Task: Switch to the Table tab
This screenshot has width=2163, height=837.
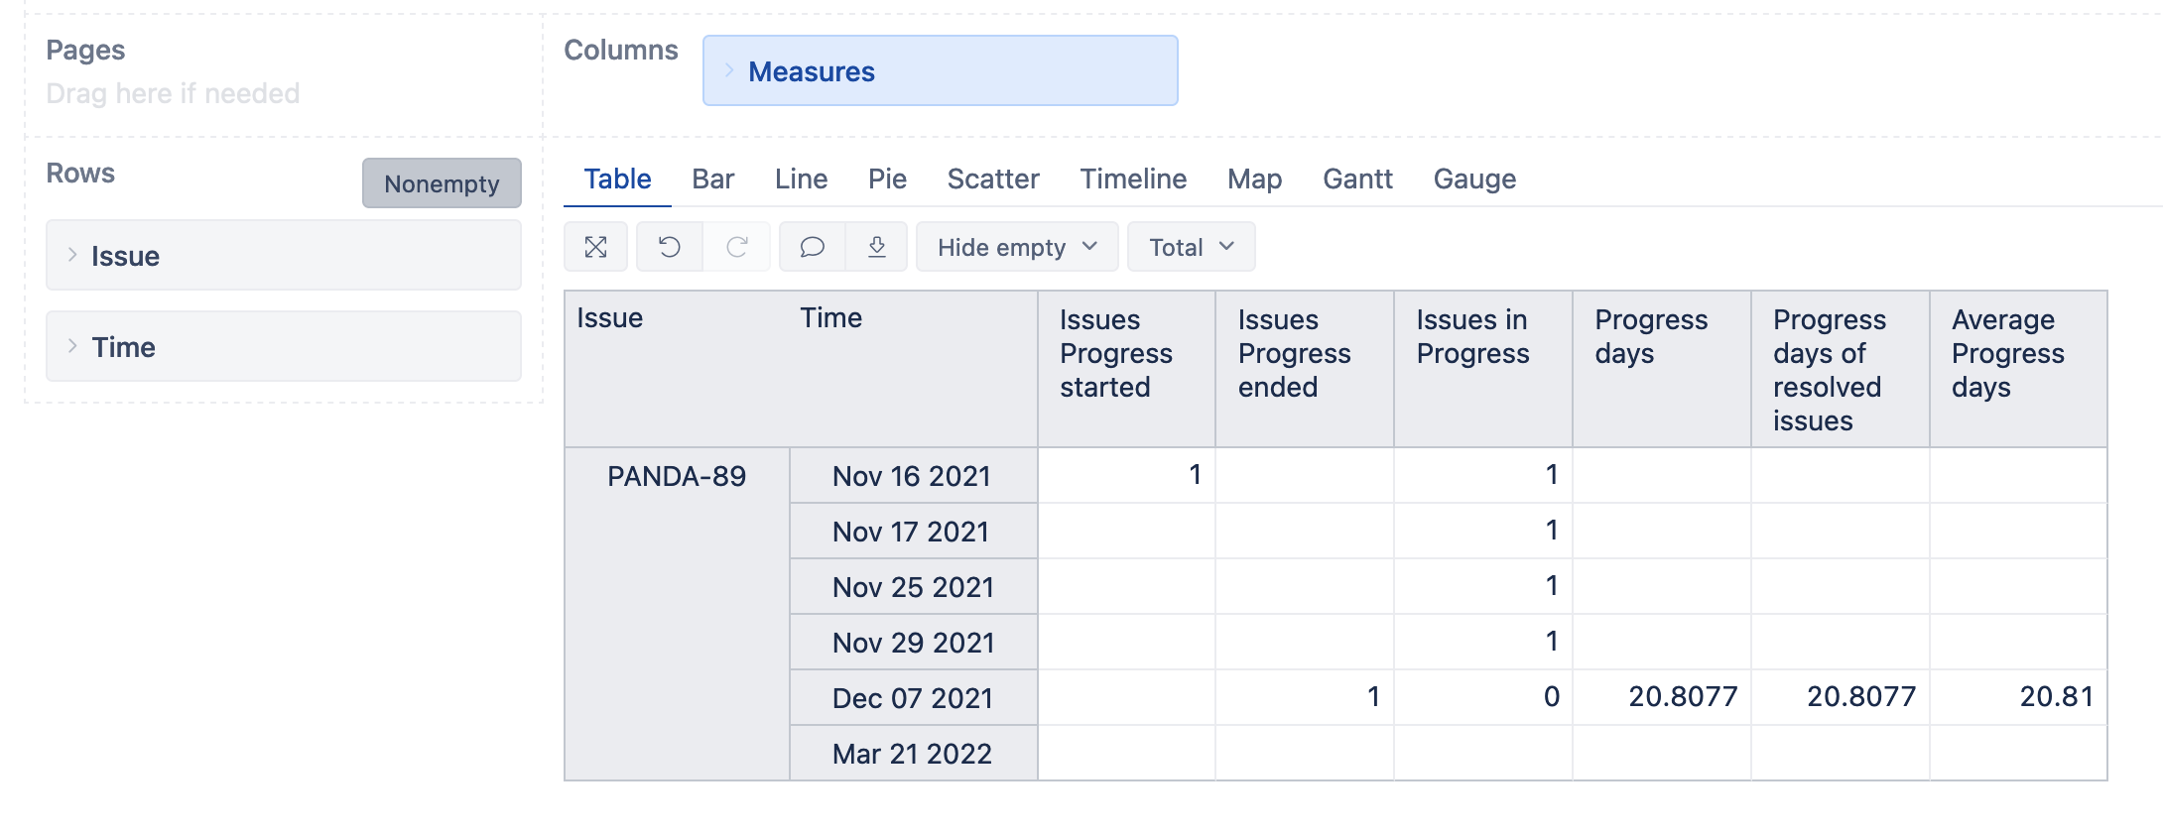Action: [617, 179]
